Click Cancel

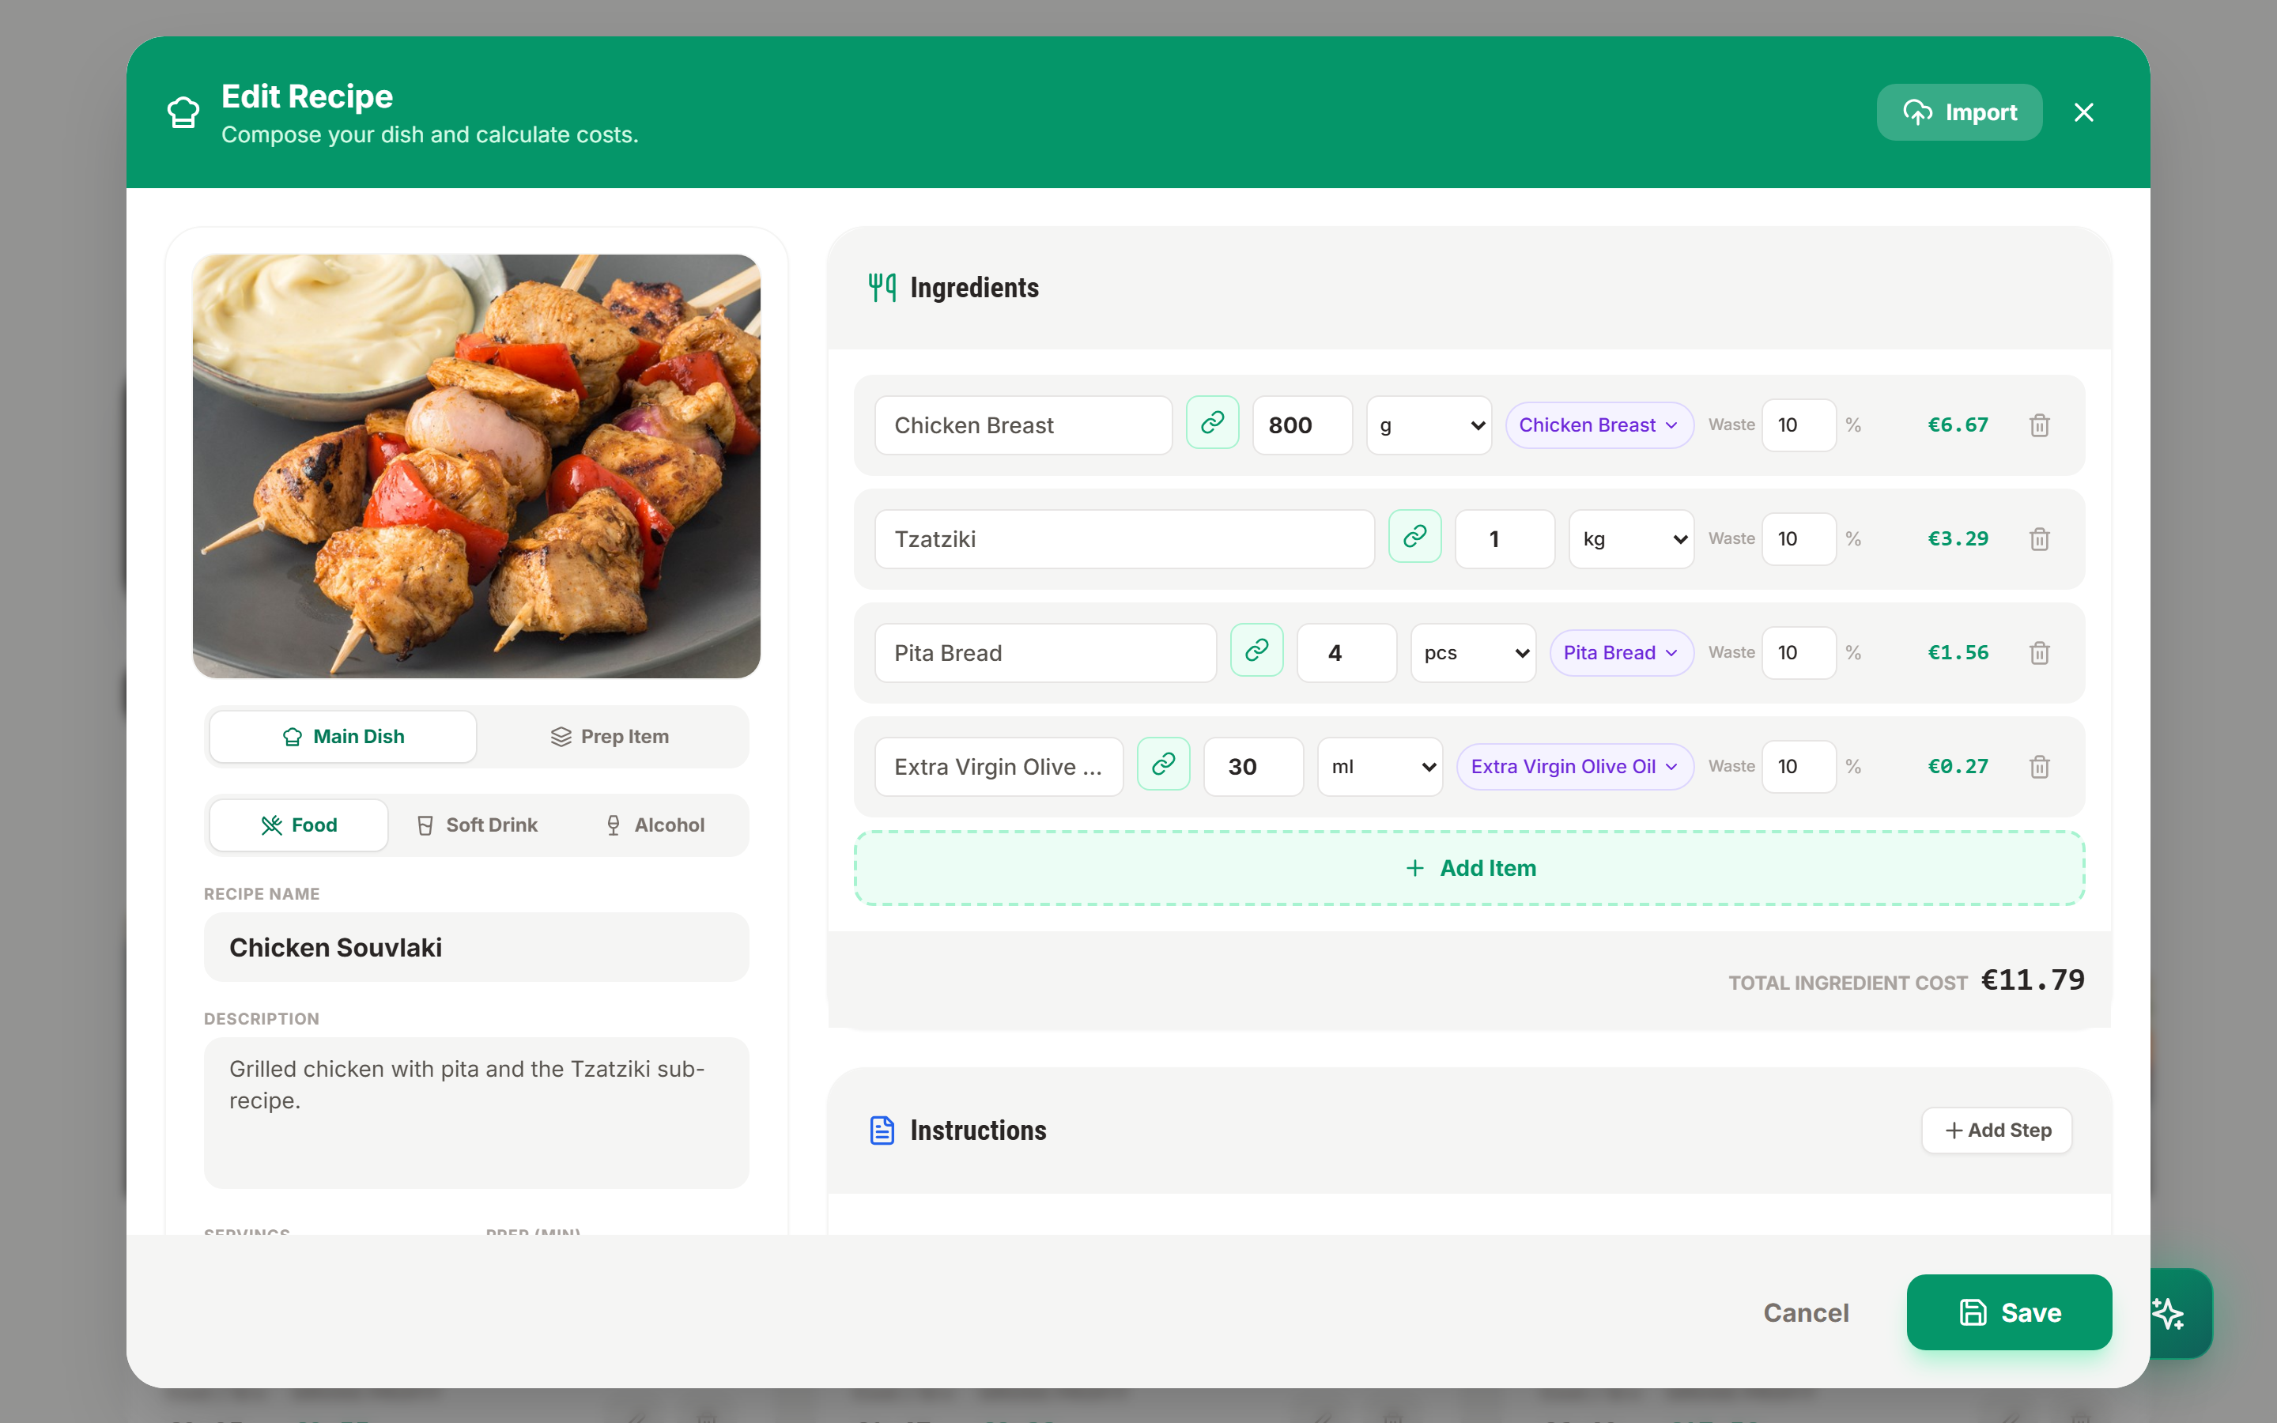1806,1313
